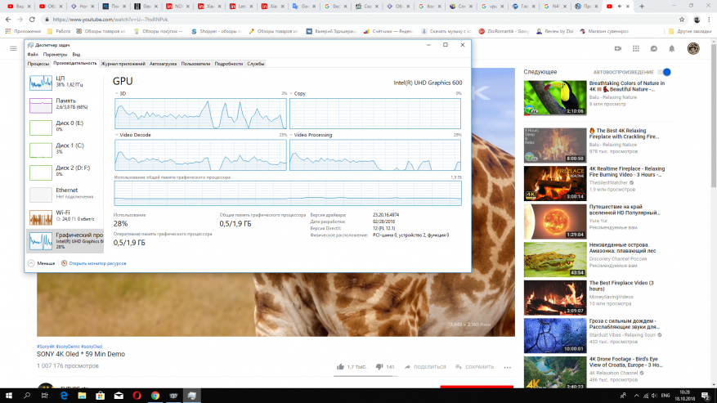Viewport: 717px width, 403px height.
Task: Go back in Chrome
Action: click(x=8, y=20)
